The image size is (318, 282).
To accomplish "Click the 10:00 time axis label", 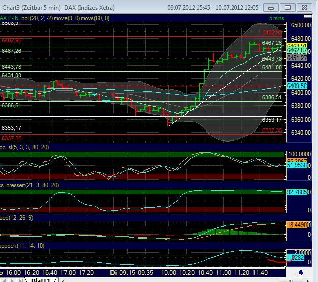I will [x=169, y=273].
